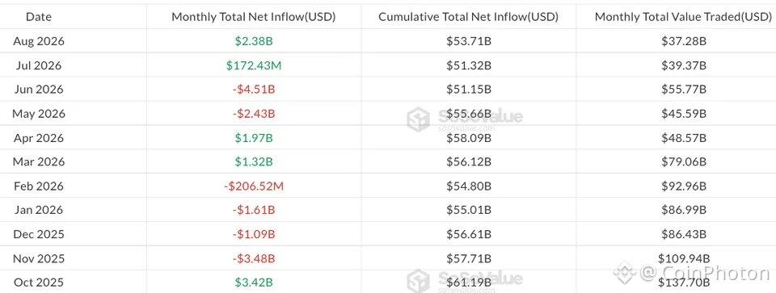Select the $172.43M Jul 2026 inflow
The width and height of the screenshot is (776, 293).
[x=253, y=65]
